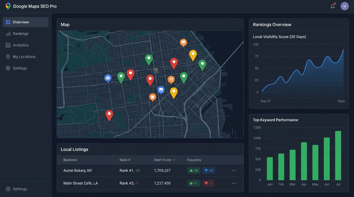Select the restaurant map marker
Image resolution: width=354 pixels, height=197 pixels.
click(x=171, y=79)
